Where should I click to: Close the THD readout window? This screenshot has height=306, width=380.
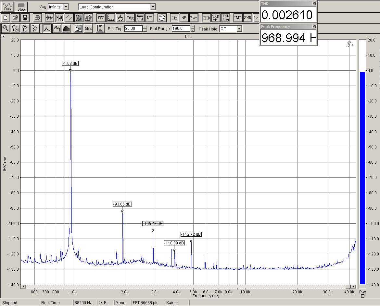tap(314, 3)
